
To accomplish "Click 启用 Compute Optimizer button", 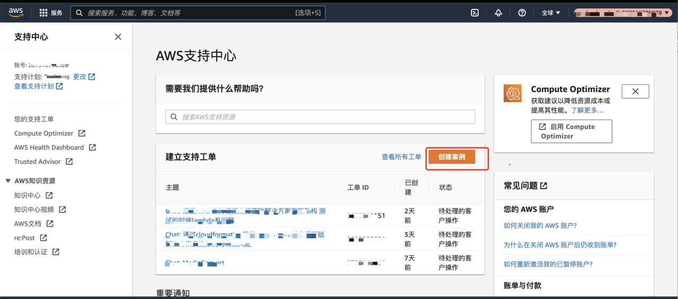I will (x=572, y=131).
